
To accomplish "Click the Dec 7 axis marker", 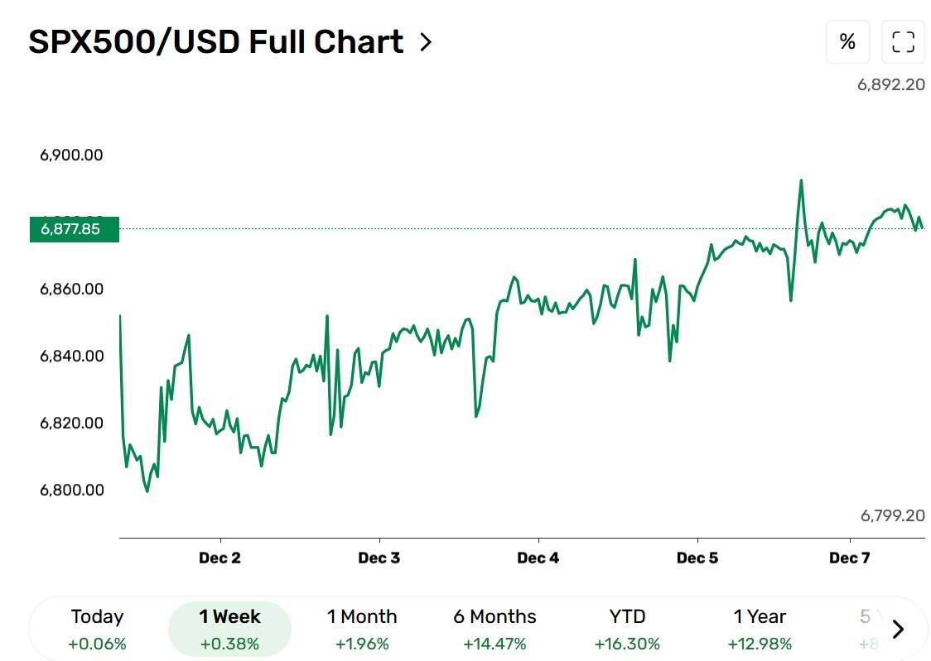I will pos(850,558).
